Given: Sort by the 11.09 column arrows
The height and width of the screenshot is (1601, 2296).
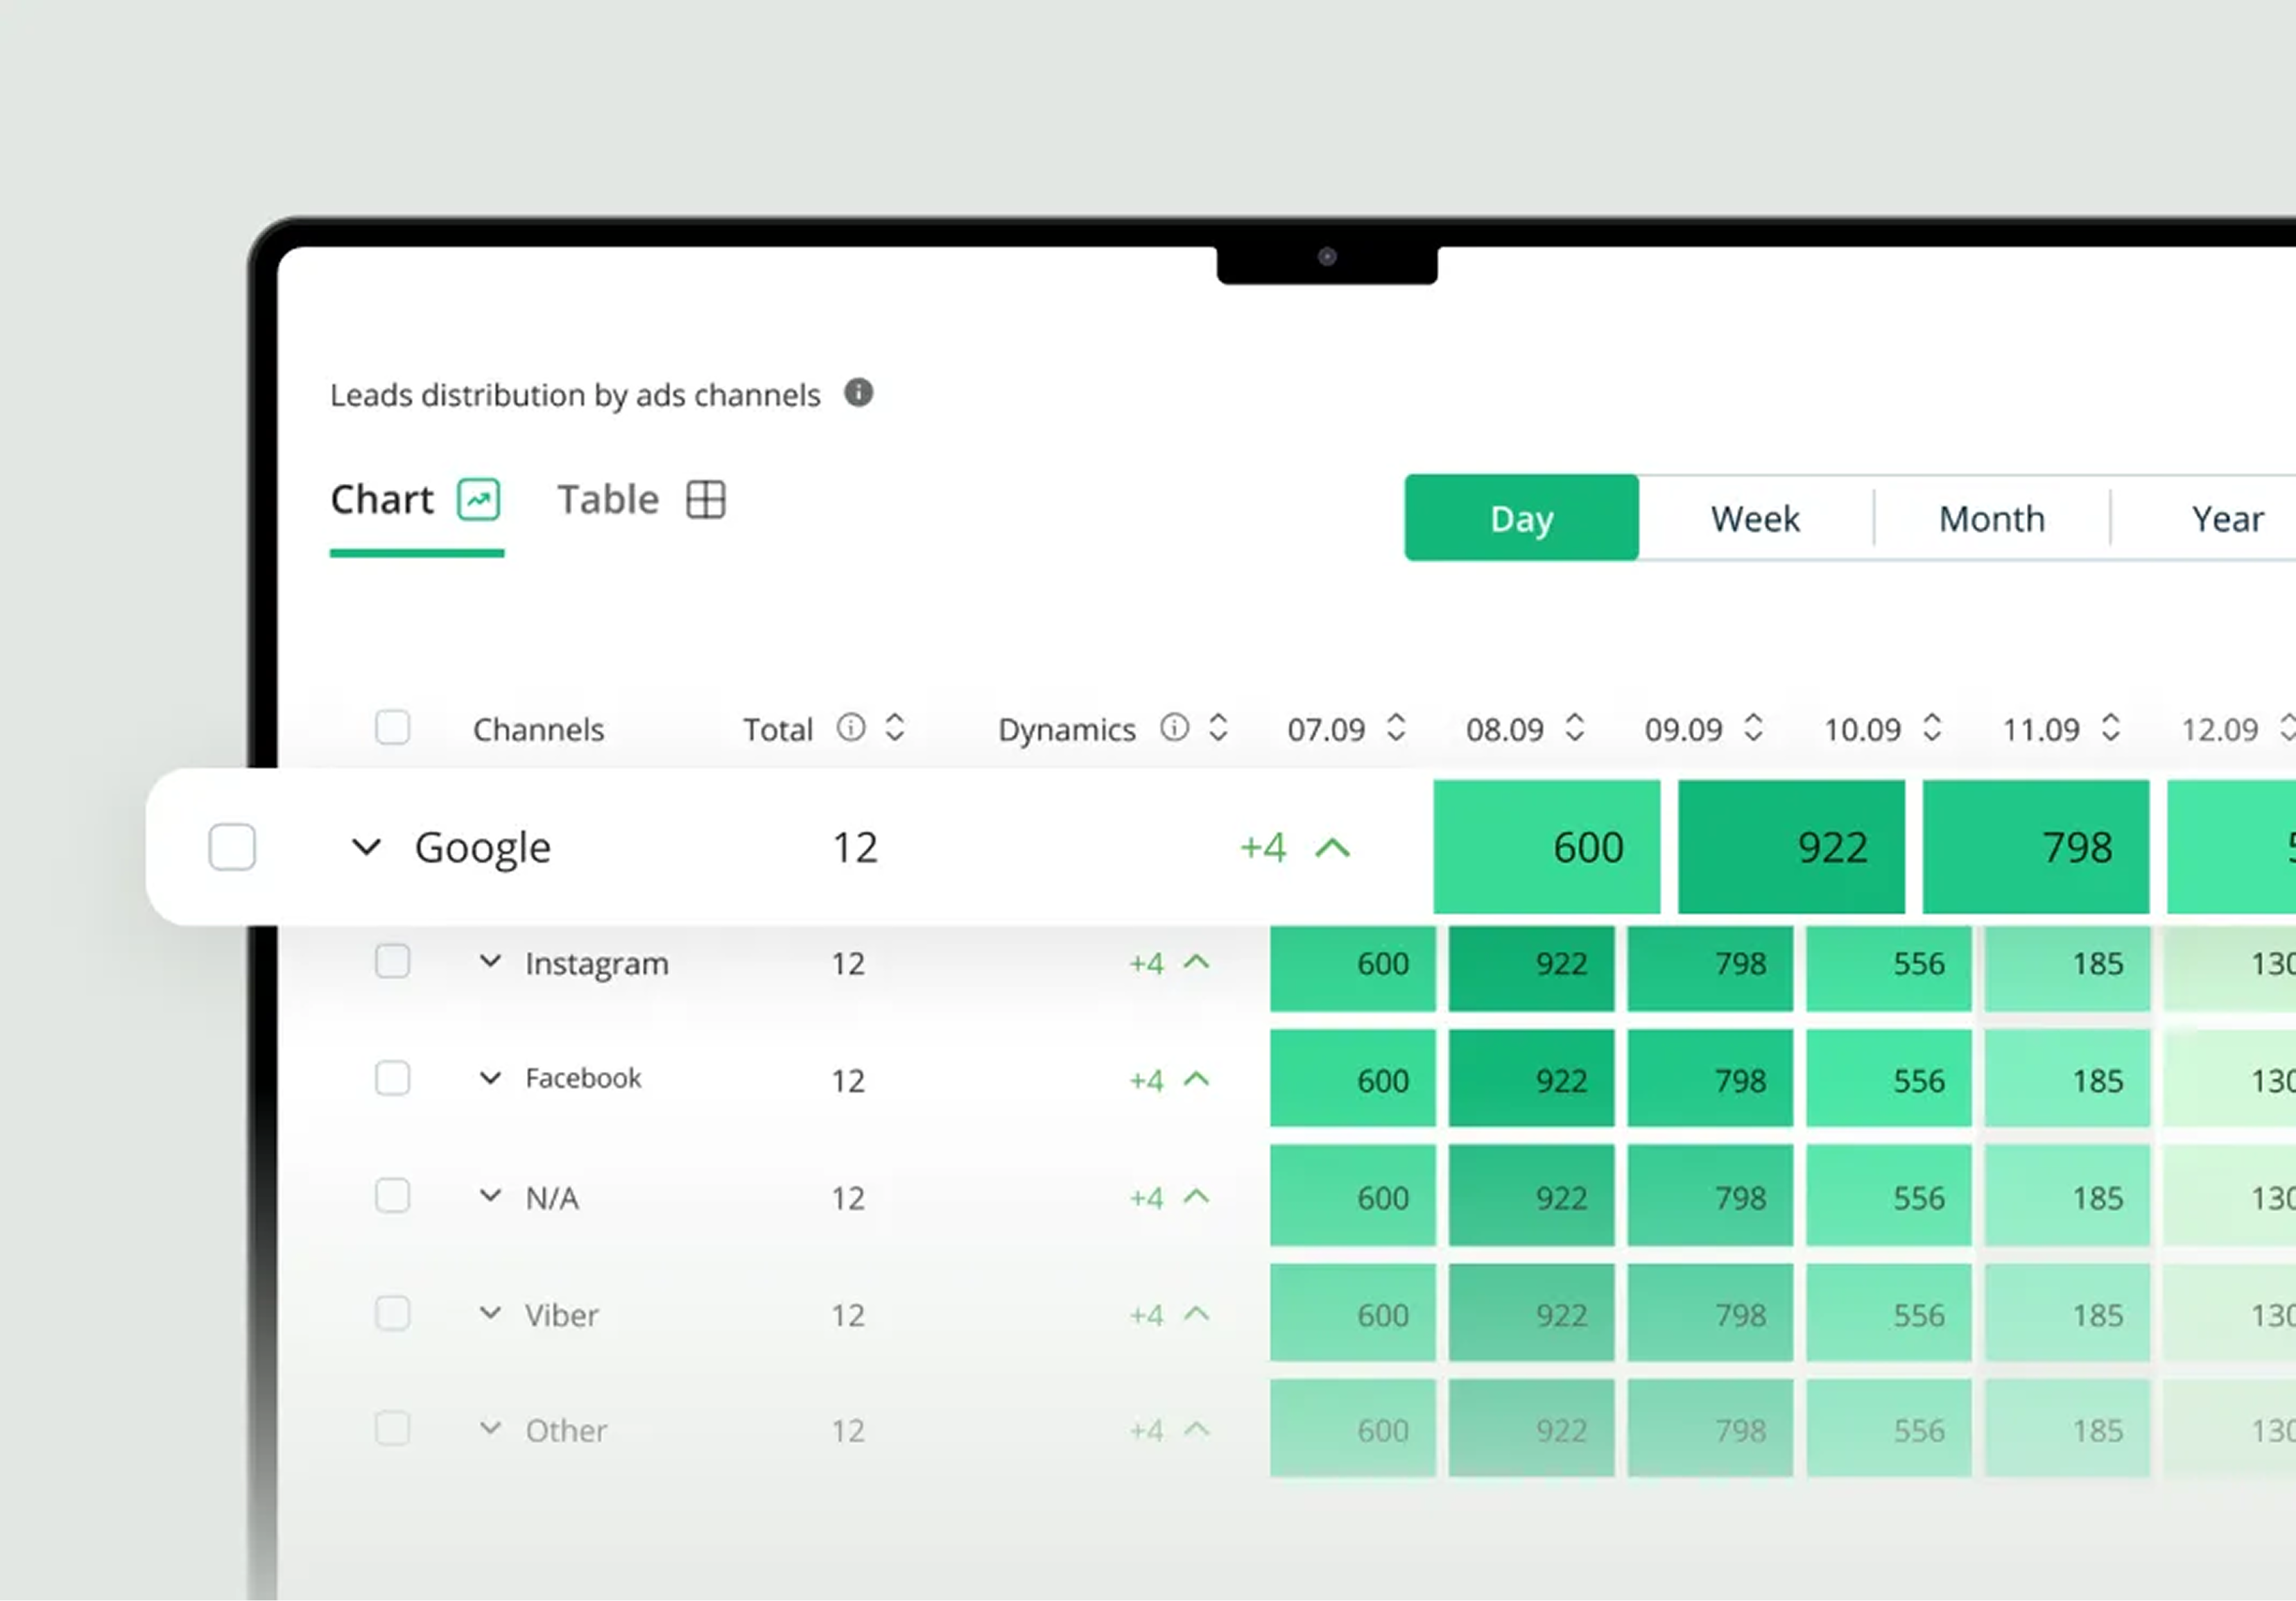Looking at the screenshot, I should click(2111, 727).
